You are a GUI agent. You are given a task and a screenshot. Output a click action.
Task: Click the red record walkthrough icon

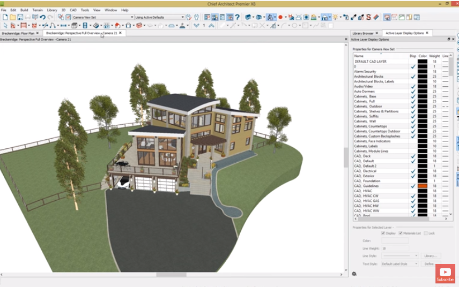(280, 17)
